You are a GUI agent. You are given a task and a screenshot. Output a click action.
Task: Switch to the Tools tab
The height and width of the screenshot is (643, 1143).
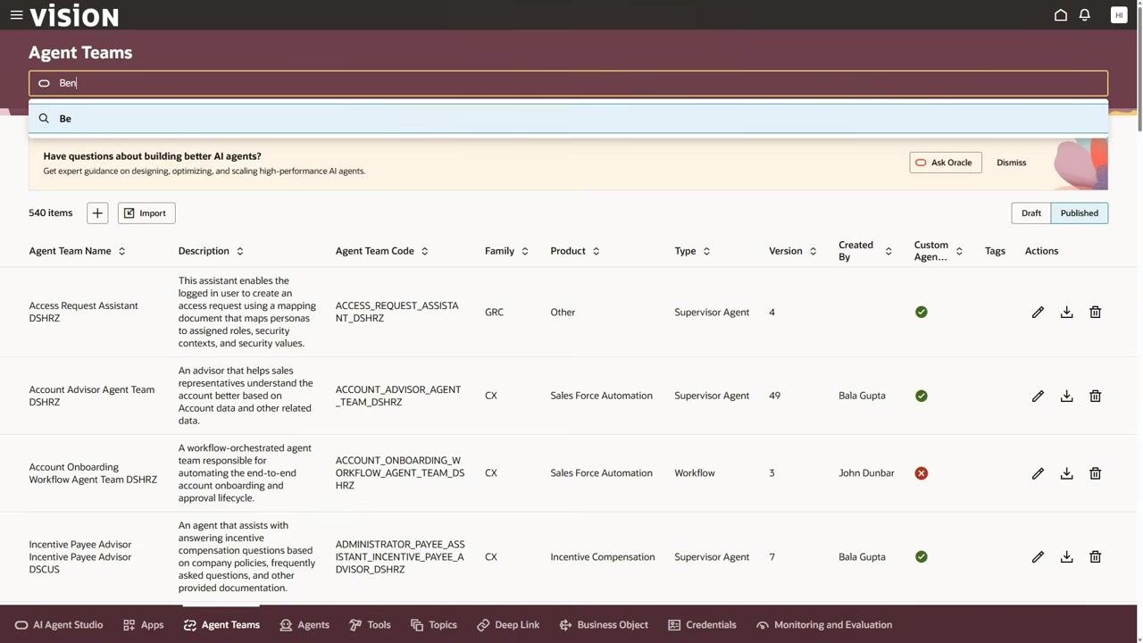point(370,625)
